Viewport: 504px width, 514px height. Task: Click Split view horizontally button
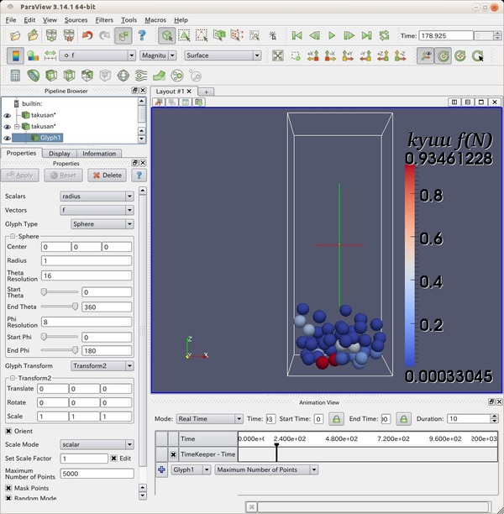(454, 102)
